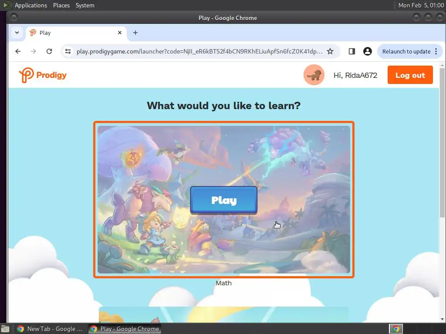
Task: Click the top panel distributor logo
Action: pos(7,5)
